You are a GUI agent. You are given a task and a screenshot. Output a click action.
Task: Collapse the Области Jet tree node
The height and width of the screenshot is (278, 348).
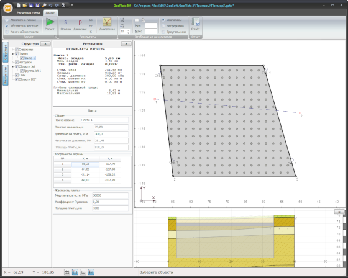pyautogui.click(x=12, y=66)
